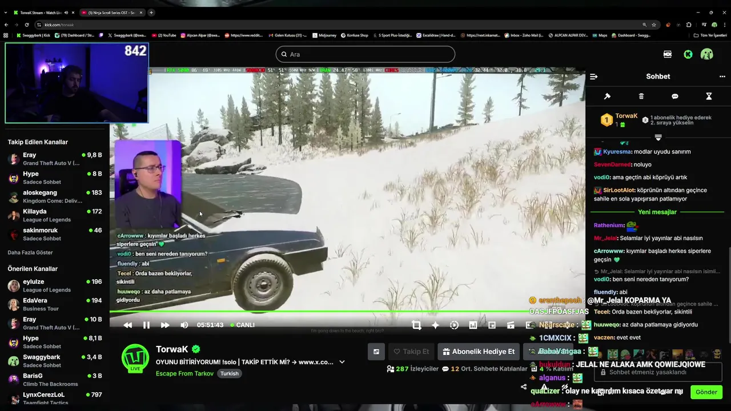Expand Daha Fazla Göster in the followed channels
This screenshot has height=411, width=731.
click(x=30, y=252)
